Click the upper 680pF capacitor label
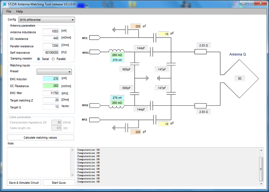Viewport: 269px width, 192px height. point(127,69)
